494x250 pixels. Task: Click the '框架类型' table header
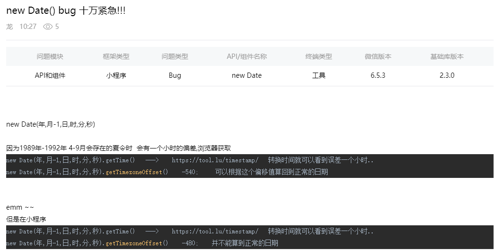116,56
